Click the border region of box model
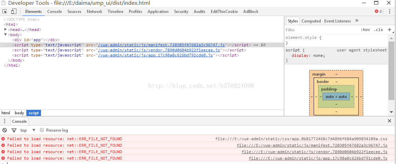 tap(323, 82)
